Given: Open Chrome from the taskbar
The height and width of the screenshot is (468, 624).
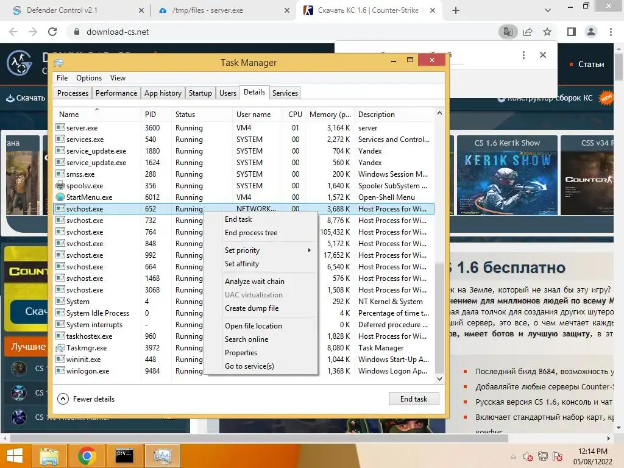Looking at the screenshot, I should click(87, 456).
